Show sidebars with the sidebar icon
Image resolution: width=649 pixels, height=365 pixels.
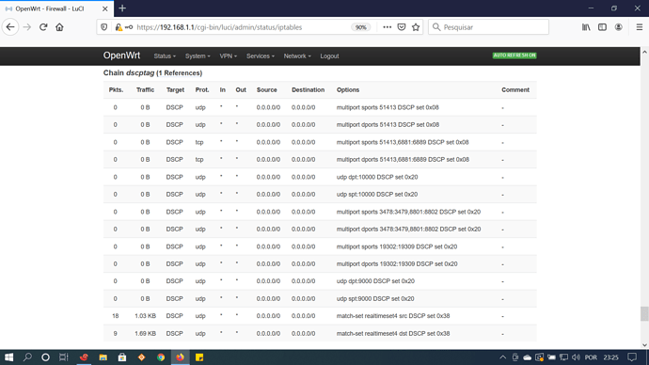point(602,27)
